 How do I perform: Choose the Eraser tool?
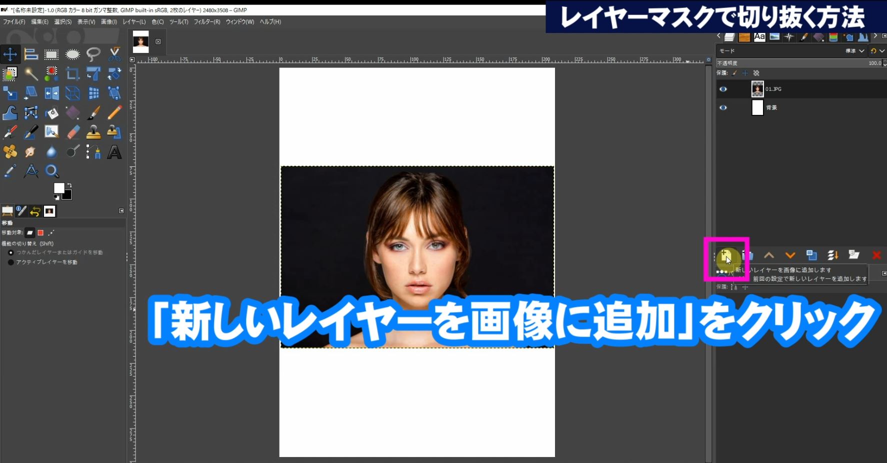(x=73, y=132)
